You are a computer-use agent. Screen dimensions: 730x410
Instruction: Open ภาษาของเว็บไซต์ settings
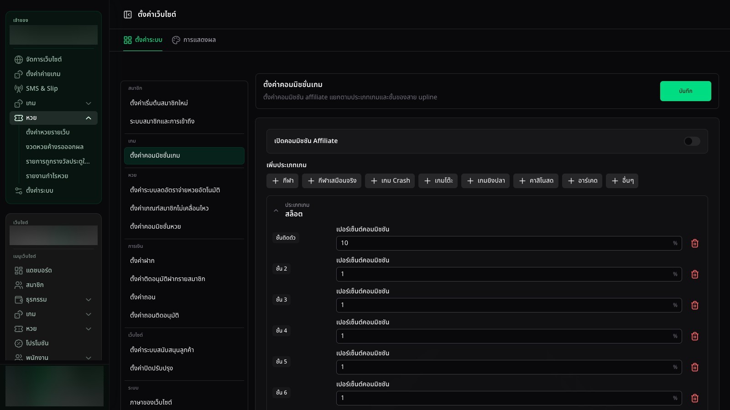point(184,403)
